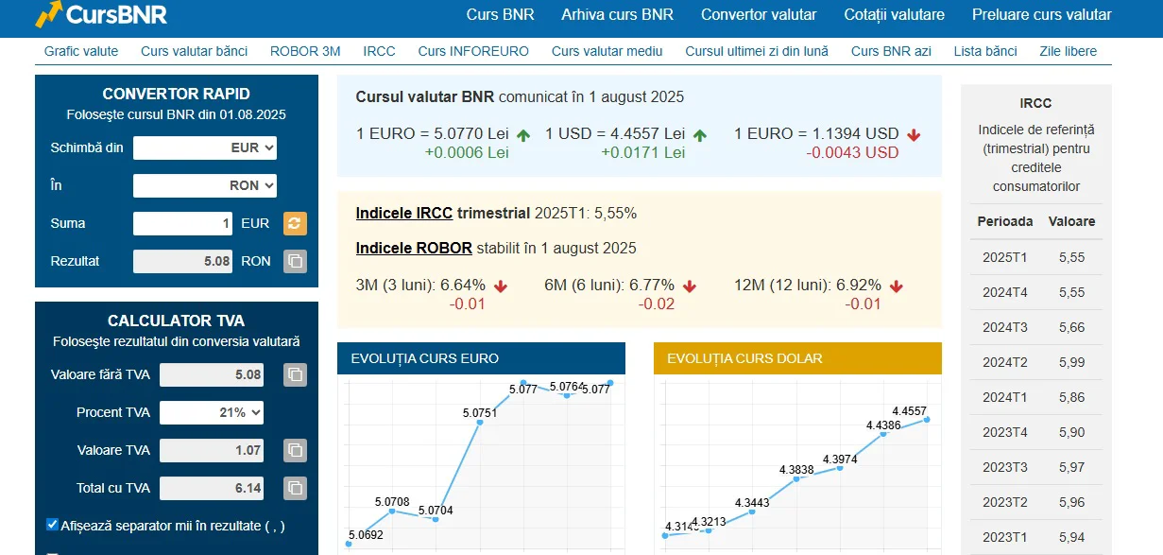Click the 2024T1 period in IRCC table
The width and height of the screenshot is (1163, 555).
[1005, 397]
